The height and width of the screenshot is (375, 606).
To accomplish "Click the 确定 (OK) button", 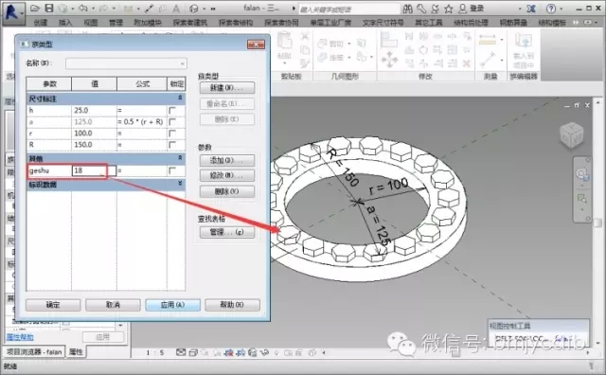I will click(x=53, y=305).
